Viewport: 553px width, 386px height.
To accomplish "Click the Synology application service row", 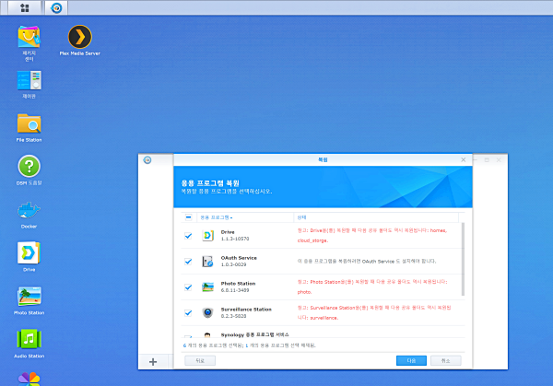I will click(323, 332).
